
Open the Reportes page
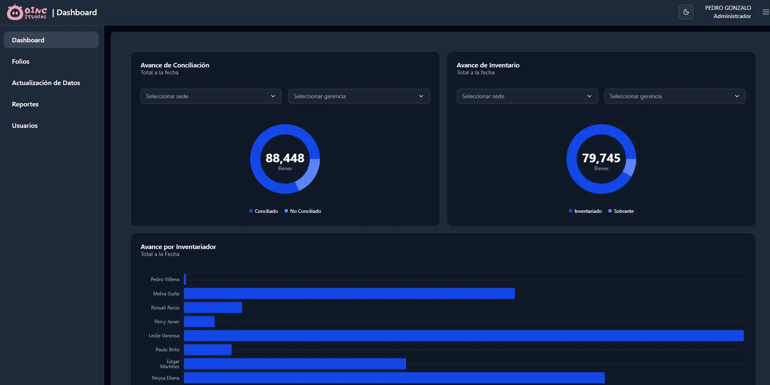pyautogui.click(x=25, y=104)
